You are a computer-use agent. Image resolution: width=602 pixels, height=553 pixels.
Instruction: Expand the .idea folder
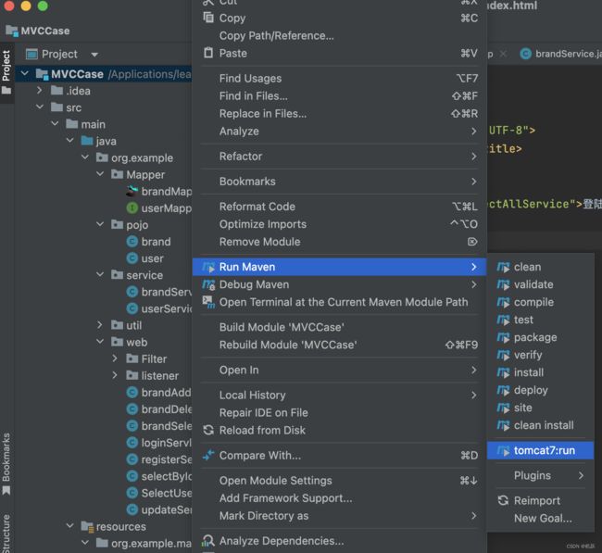[x=40, y=90]
